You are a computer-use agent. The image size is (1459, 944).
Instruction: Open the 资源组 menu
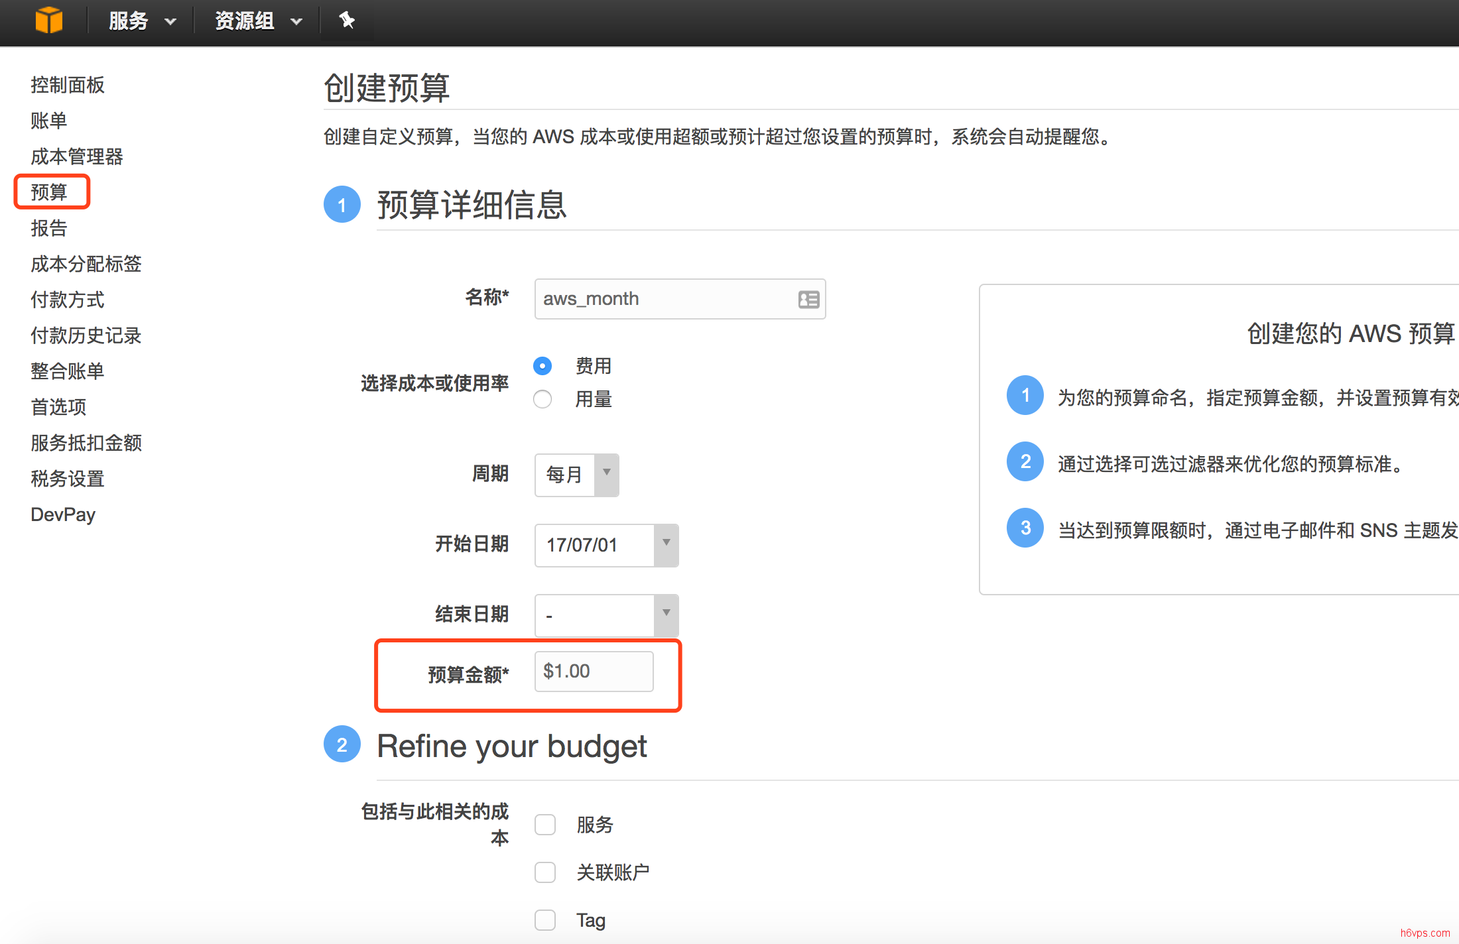[x=259, y=21]
